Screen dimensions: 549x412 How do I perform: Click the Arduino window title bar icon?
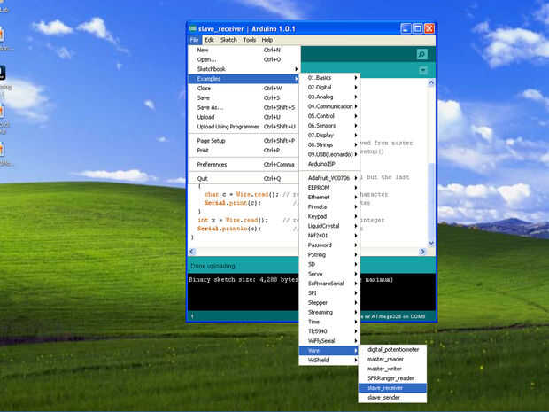click(192, 28)
